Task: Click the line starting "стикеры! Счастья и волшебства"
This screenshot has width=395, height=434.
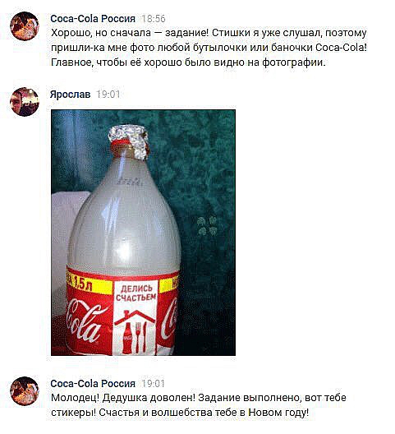Action: pos(180,413)
